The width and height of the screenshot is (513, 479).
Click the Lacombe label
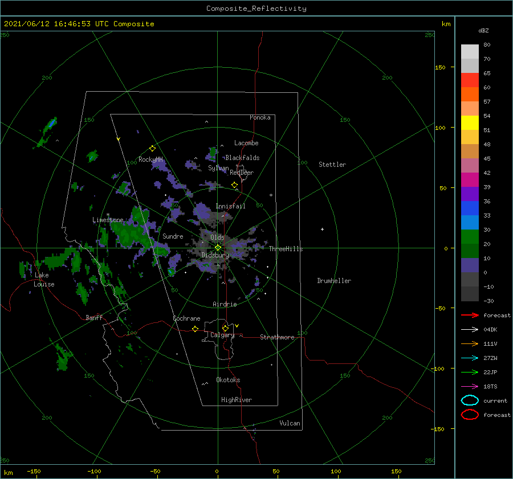tap(246, 143)
